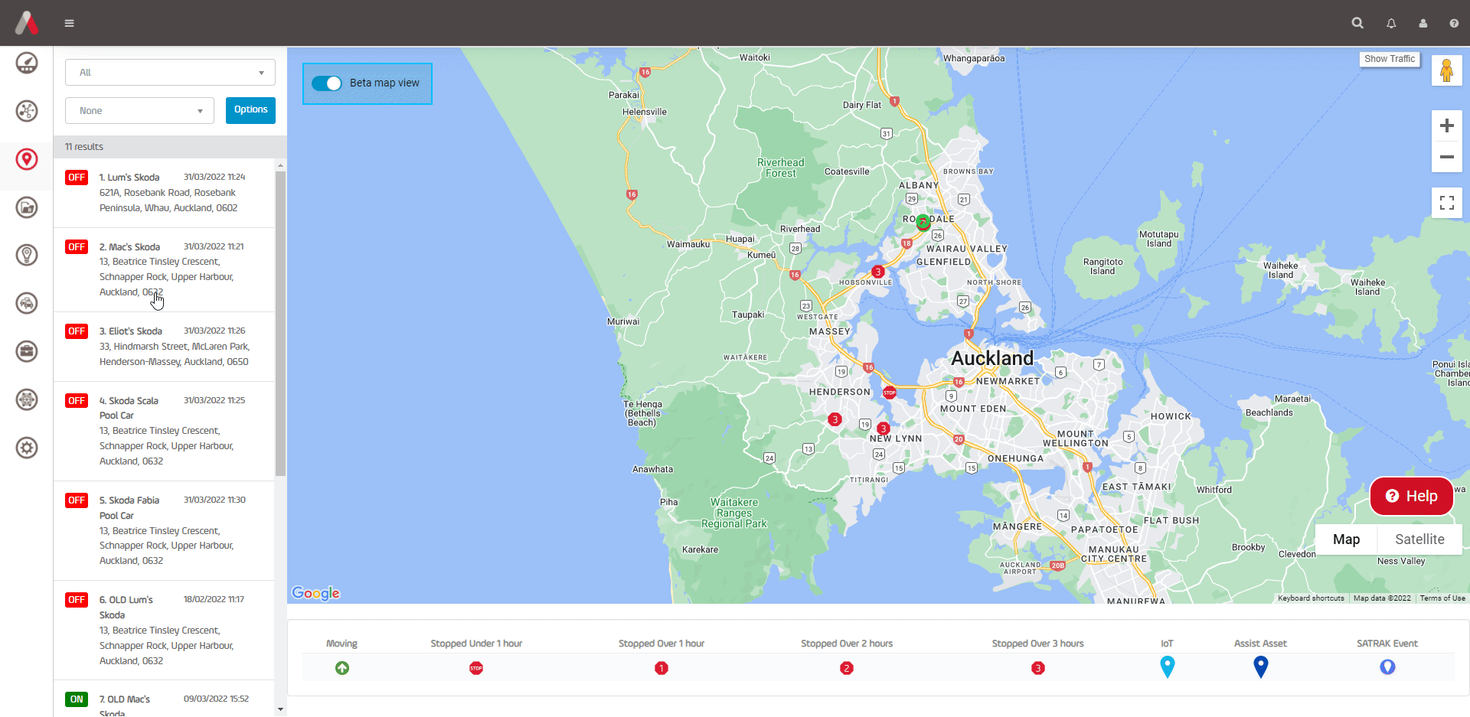Open the briefcase sidebar icon
Viewport: 1470px width, 717px height.
(x=27, y=351)
